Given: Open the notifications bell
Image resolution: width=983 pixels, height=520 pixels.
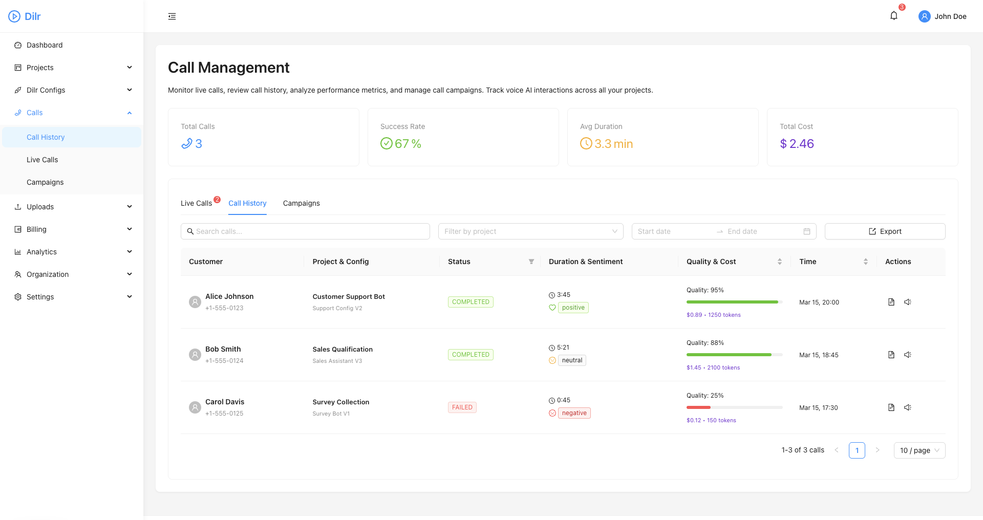Looking at the screenshot, I should click(893, 15).
